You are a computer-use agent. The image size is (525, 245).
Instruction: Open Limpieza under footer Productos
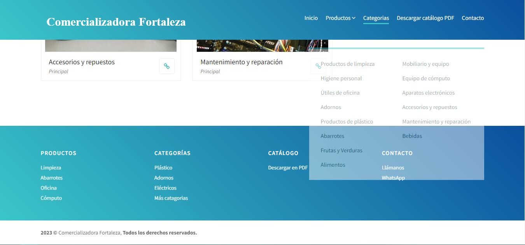51,167
